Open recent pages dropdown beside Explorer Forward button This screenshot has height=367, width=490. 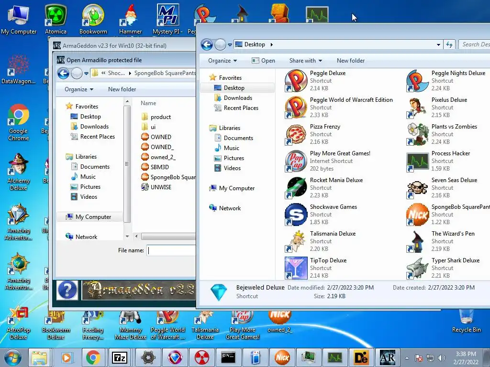click(230, 45)
